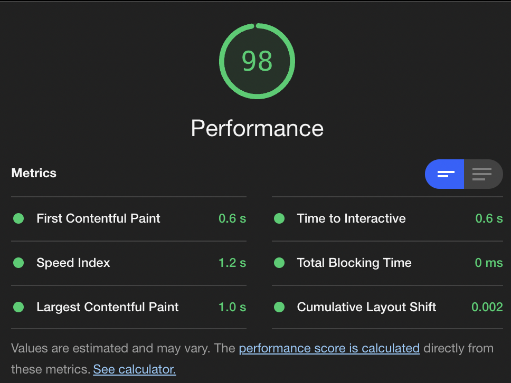Image resolution: width=511 pixels, height=383 pixels.
Task: Select the Time to Interactive label
Action: coord(352,218)
